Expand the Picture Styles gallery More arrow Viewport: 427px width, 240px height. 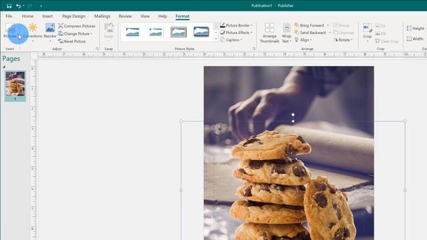216,39
